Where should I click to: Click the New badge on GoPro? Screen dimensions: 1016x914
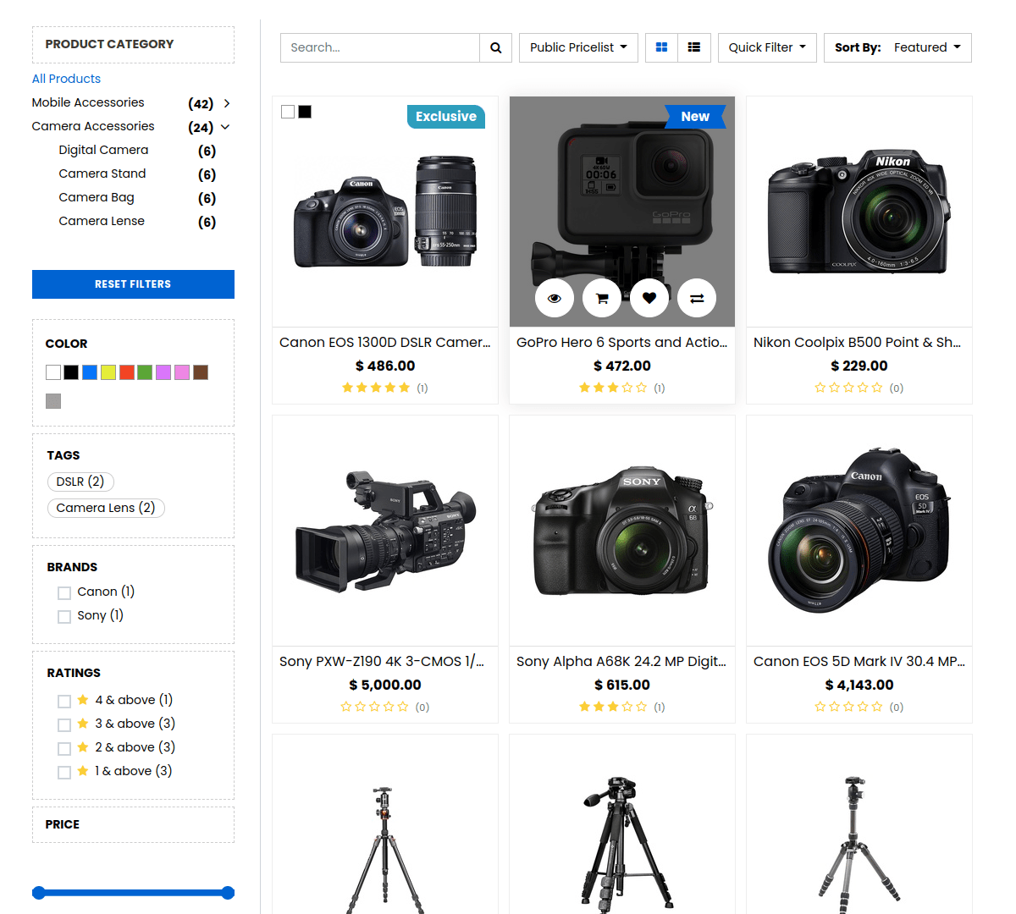point(695,117)
